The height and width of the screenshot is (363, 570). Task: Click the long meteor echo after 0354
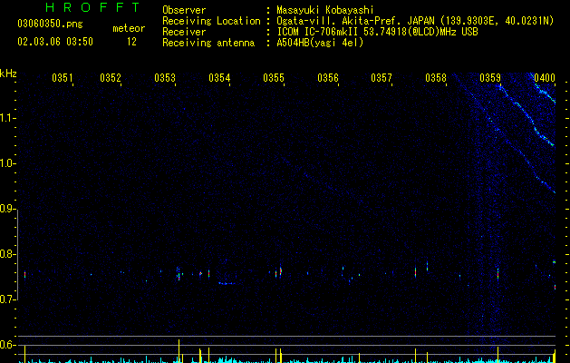[x=227, y=283]
